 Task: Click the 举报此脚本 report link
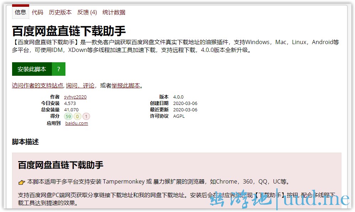[x=126, y=86]
